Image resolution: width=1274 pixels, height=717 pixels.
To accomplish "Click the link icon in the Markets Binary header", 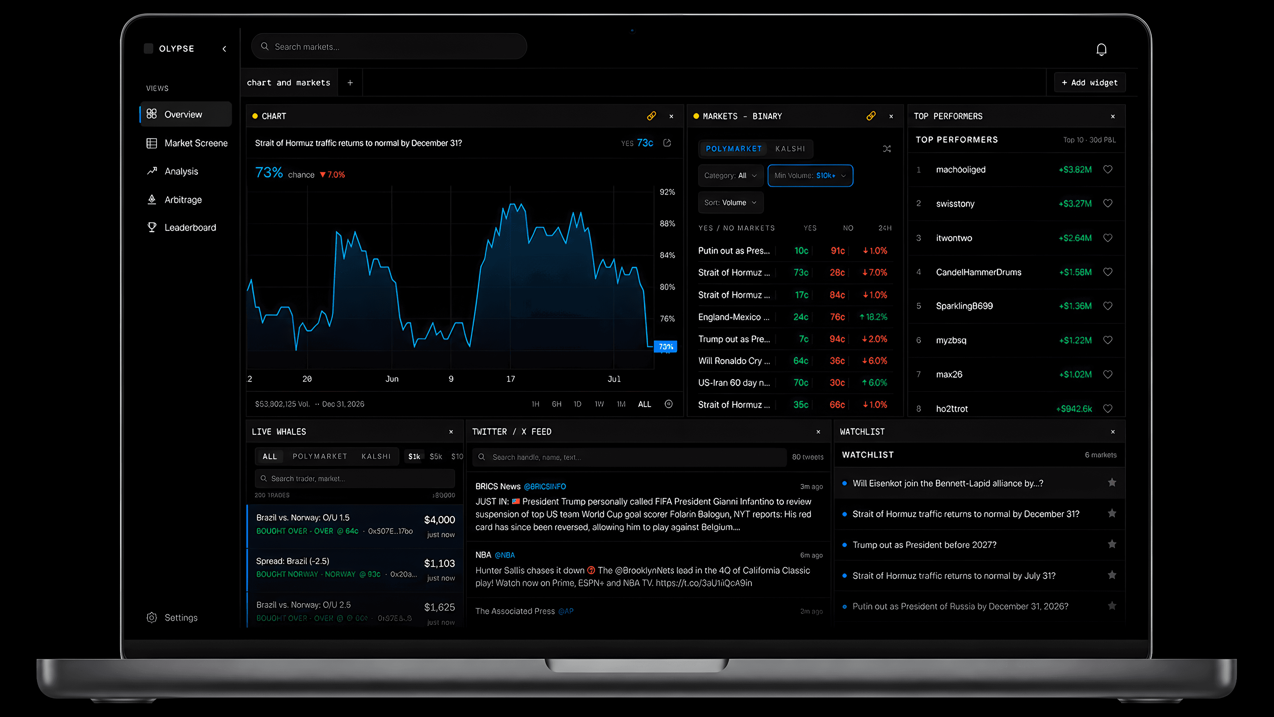I will [x=871, y=116].
